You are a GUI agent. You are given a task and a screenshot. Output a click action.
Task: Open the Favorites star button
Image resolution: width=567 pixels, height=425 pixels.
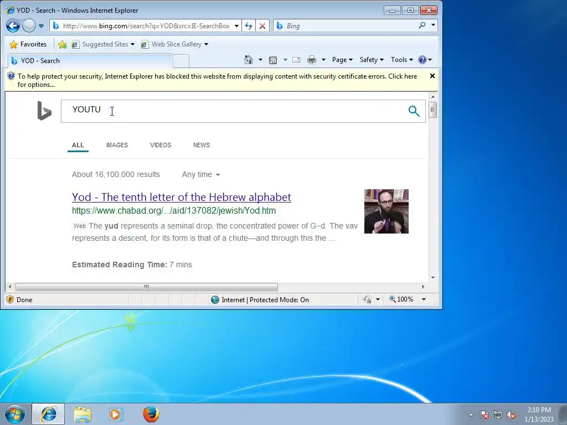(x=28, y=44)
